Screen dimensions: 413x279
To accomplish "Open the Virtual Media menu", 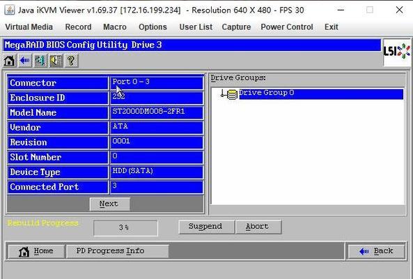I will click(x=29, y=27).
